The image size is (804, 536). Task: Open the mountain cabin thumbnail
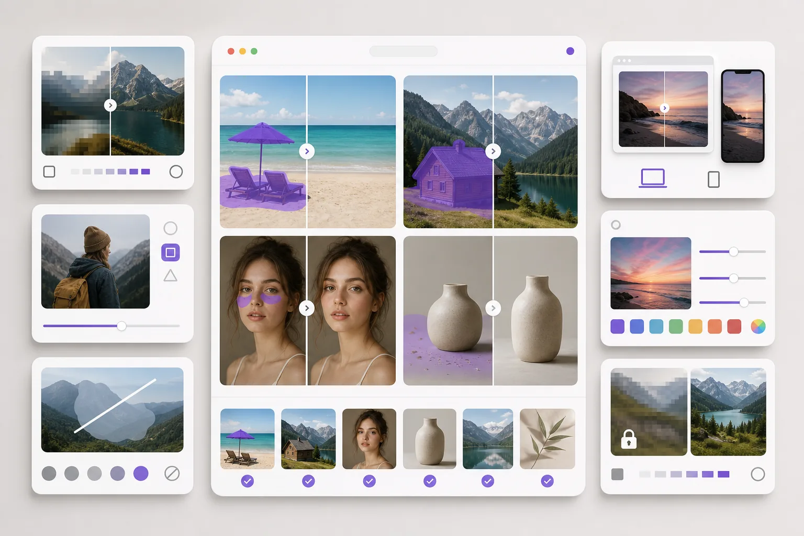308,439
